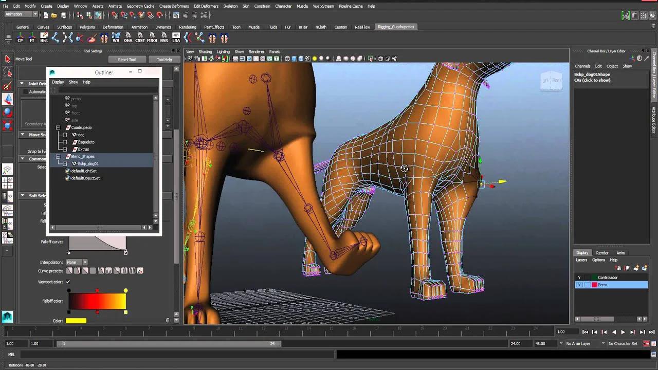Open the Skeleton menu
Image resolution: width=658 pixels, height=370 pixels.
point(231,6)
